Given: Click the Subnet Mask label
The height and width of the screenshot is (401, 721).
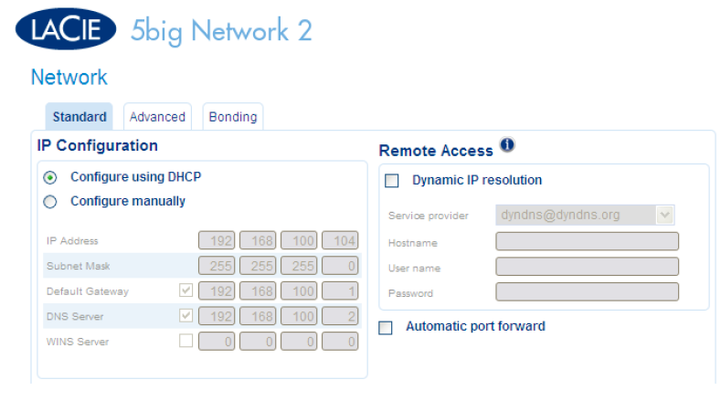Looking at the screenshot, I should [x=79, y=266].
